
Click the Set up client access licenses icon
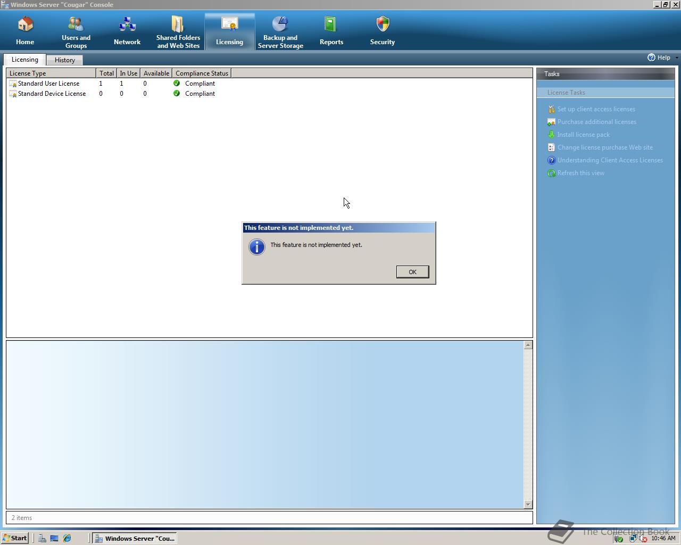click(x=551, y=109)
